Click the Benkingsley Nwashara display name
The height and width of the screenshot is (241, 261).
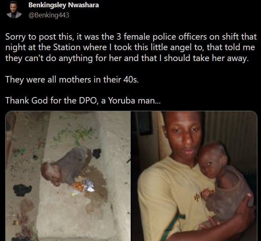click(64, 5)
